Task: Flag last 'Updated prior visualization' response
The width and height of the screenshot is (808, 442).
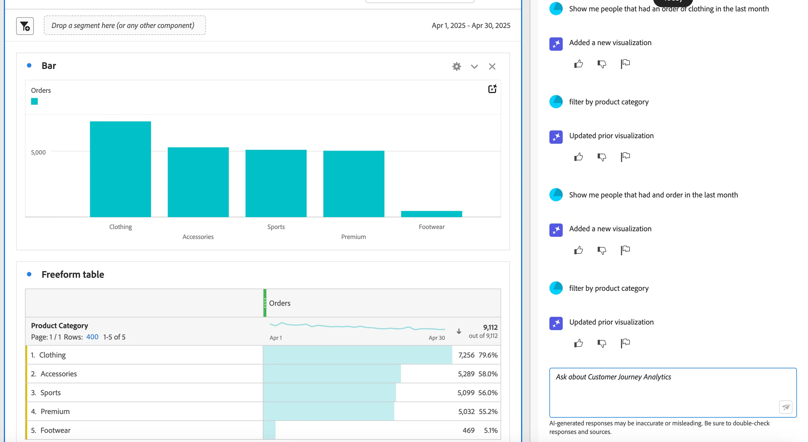Action: pos(625,343)
